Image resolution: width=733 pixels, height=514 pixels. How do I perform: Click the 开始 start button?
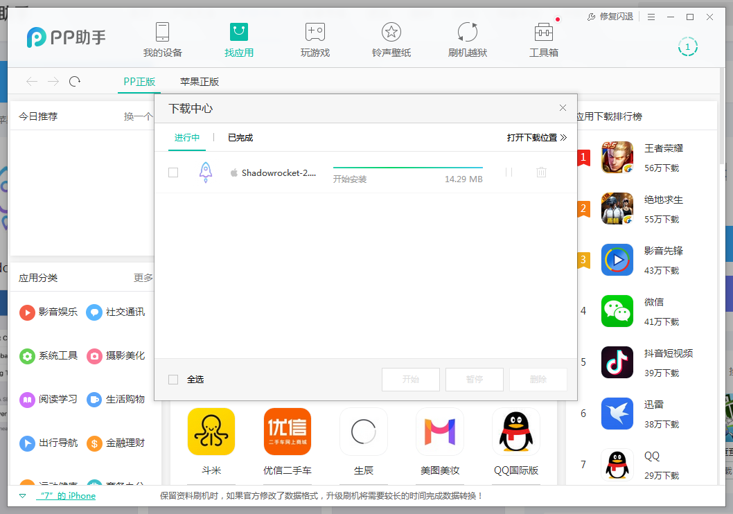411,380
